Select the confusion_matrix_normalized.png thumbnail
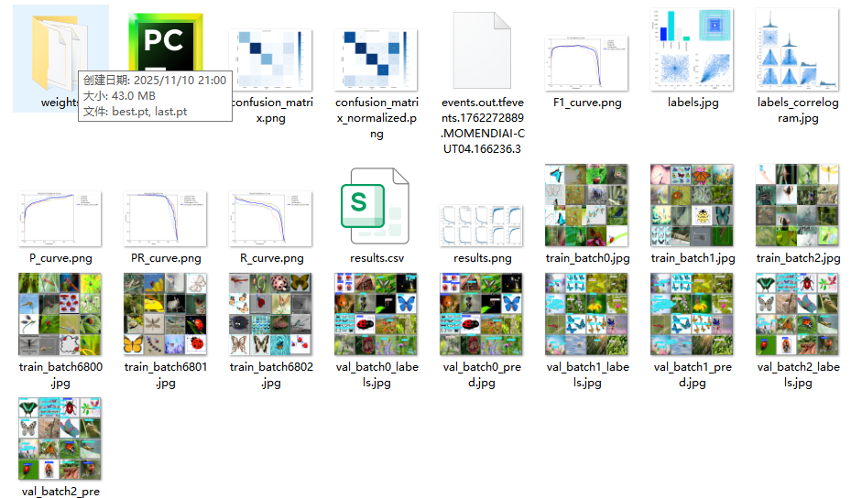 [x=376, y=60]
